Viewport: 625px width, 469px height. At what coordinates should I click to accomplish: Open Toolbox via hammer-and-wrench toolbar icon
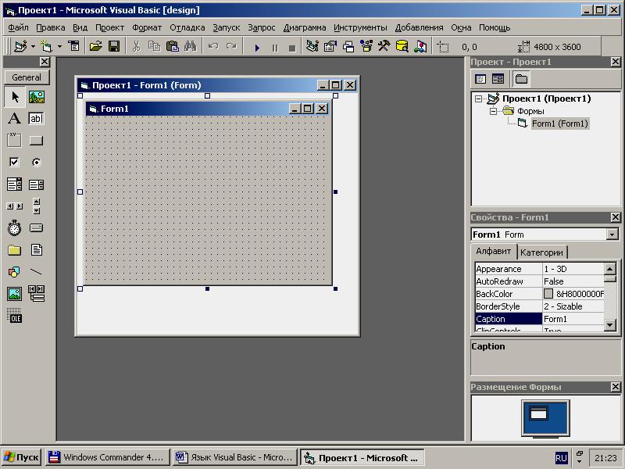click(x=384, y=47)
